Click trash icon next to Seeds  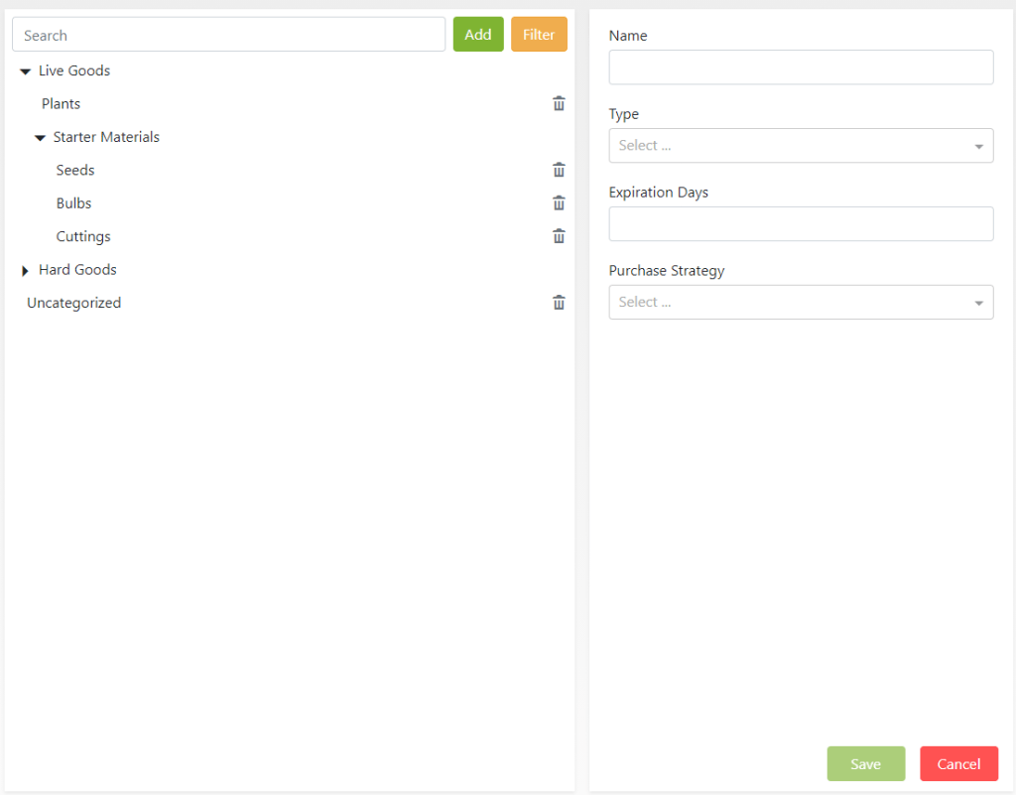pyautogui.click(x=559, y=171)
